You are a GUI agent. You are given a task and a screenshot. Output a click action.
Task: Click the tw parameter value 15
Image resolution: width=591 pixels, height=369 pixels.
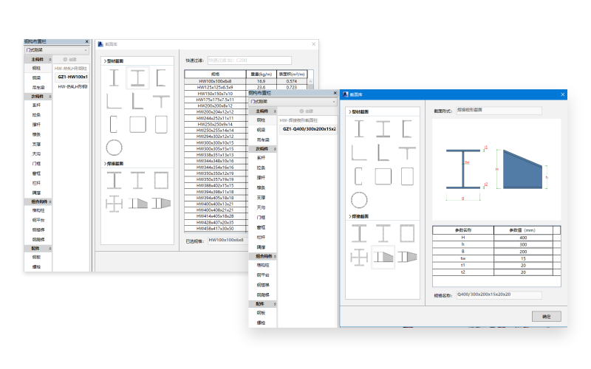click(x=523, y=258)
